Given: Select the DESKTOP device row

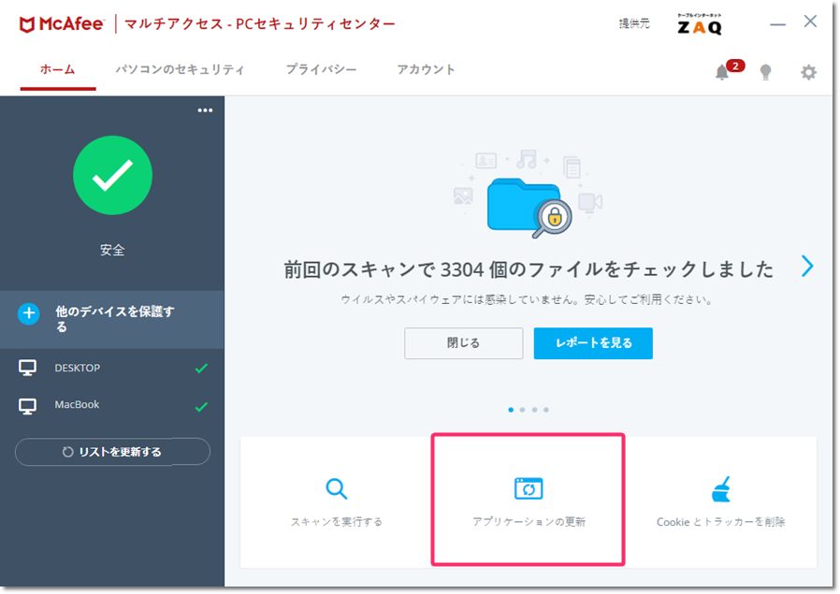Looking at the screenshot, I should click(x=112, y=368).
